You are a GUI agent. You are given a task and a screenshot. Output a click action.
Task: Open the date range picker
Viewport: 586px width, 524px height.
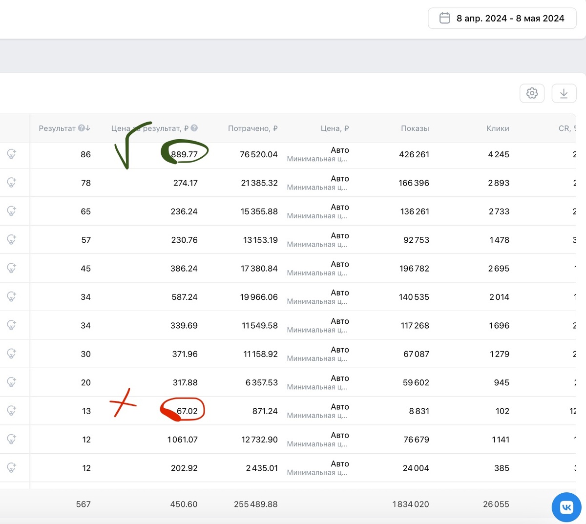click(x=502, y=19)
